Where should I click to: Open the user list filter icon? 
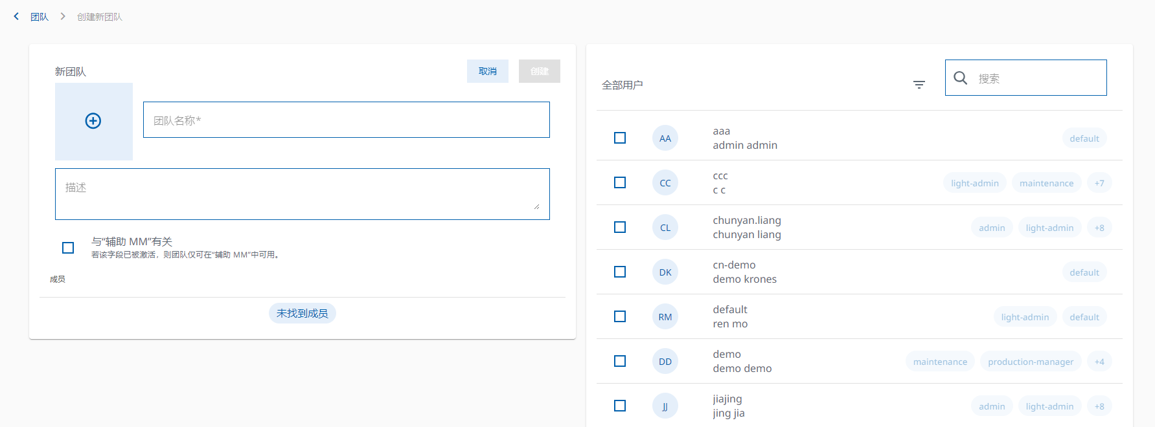click(919, 85)
